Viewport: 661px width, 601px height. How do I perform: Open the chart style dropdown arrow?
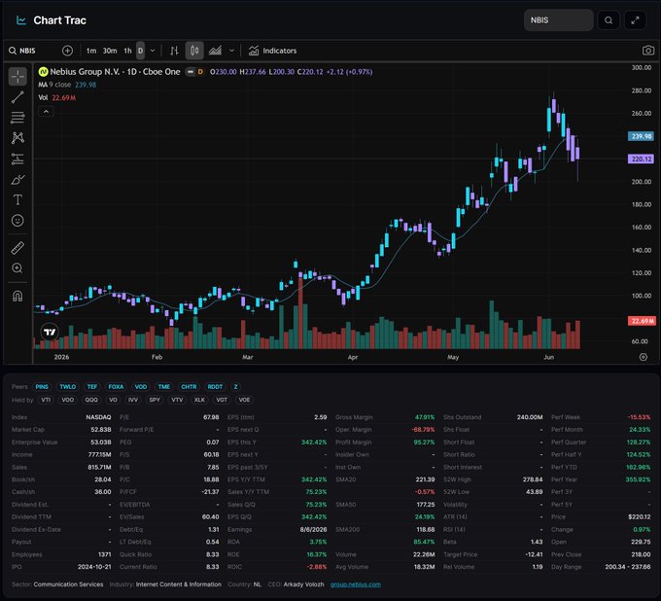pos(232,51)
